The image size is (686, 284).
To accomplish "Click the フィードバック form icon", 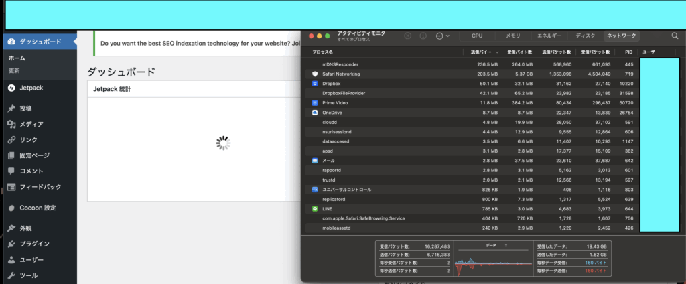I will pos(11,187).
